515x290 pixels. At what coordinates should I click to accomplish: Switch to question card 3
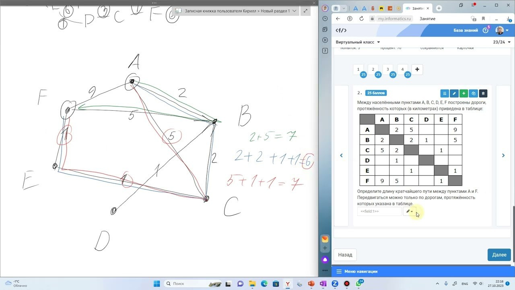click(388, 69)
